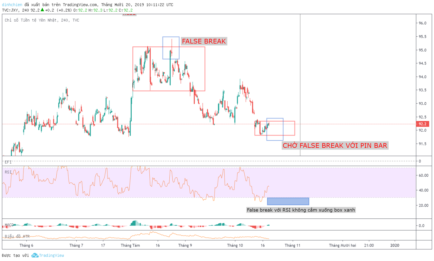This screenshot has width=434, height=261.
Task: Click the 0.0 value on MACD scale
Action: click(x=421, y=226)
